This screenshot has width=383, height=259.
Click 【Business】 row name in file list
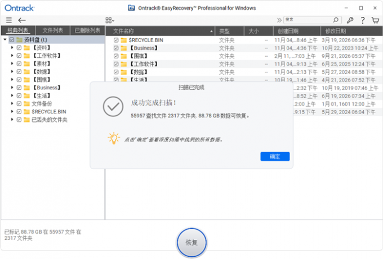coord(144,48)
